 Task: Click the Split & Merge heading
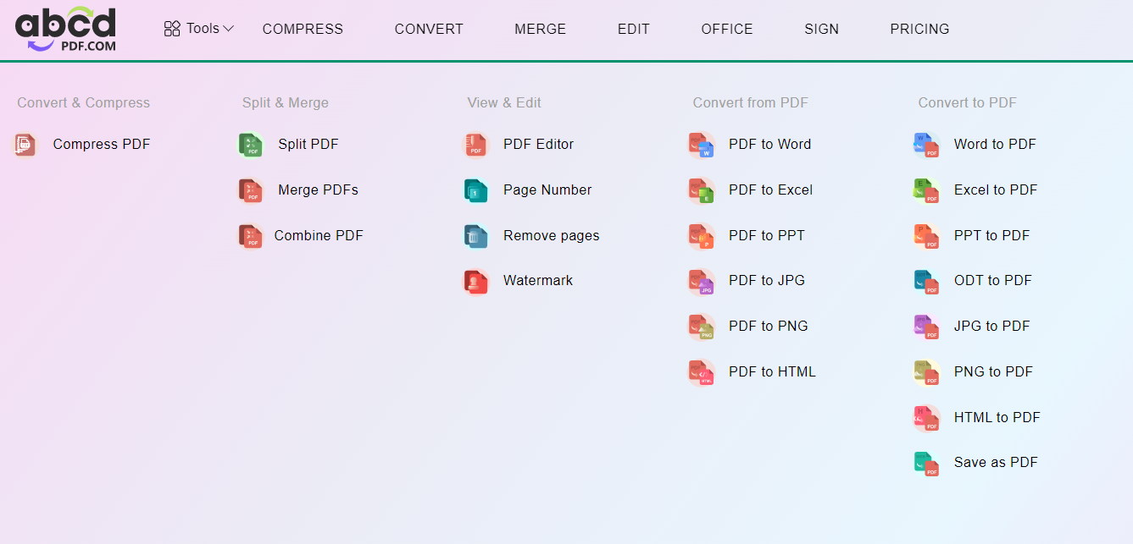(x=286, y=103)
